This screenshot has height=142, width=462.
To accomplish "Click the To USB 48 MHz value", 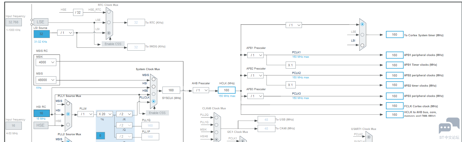I will click(266, 120).
